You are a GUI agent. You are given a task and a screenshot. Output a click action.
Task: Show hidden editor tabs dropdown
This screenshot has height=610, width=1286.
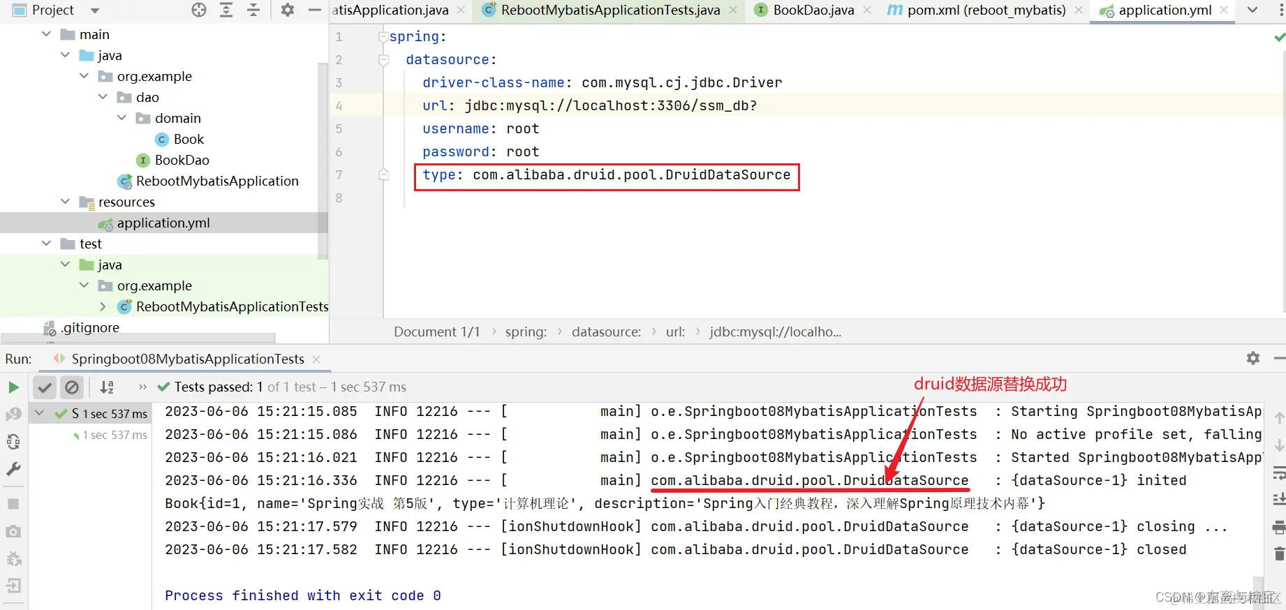(1252, 10)
